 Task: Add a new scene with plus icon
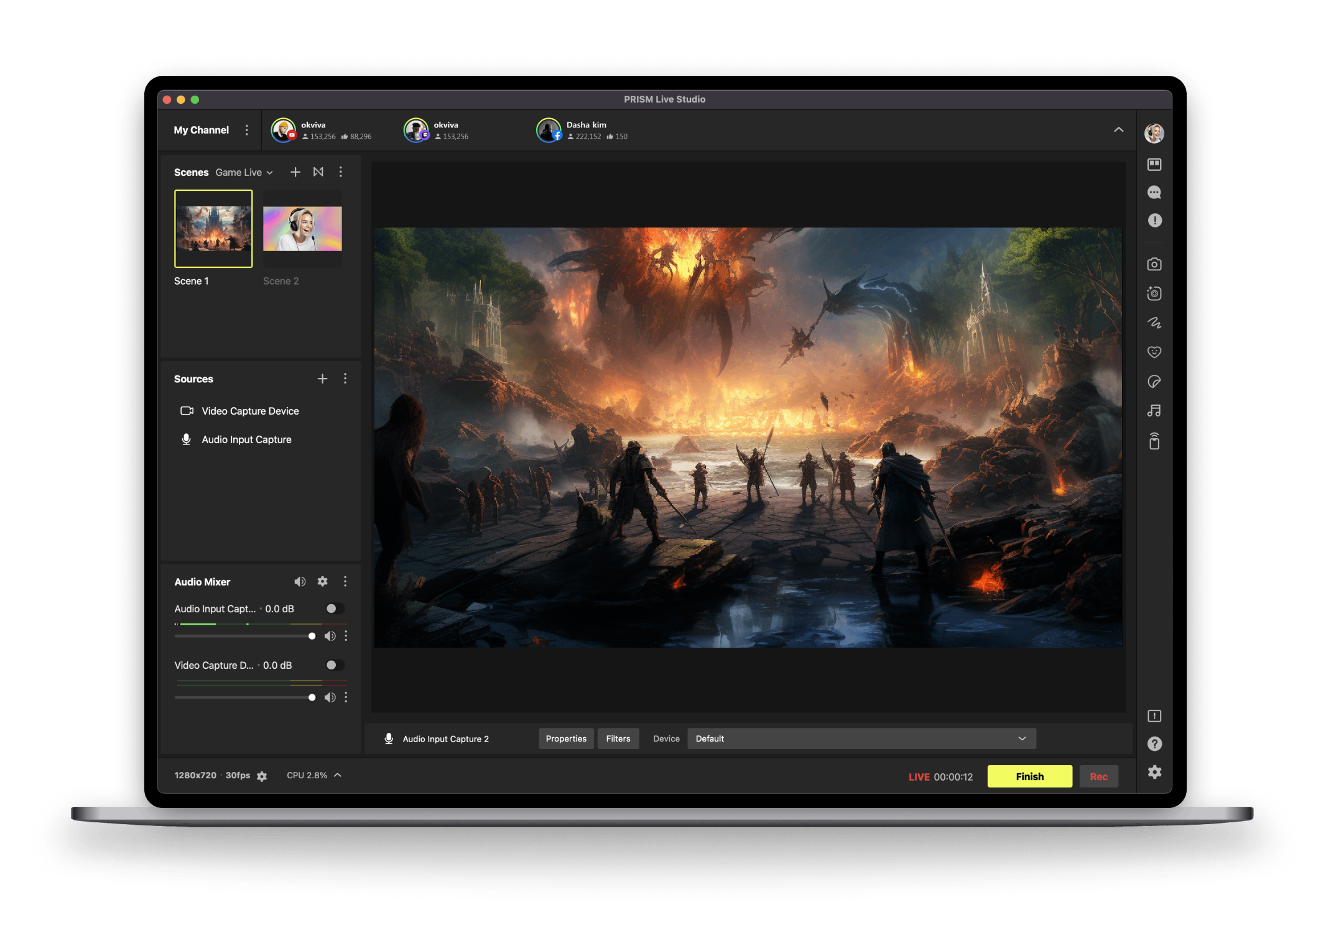click(x=295, y=172)
